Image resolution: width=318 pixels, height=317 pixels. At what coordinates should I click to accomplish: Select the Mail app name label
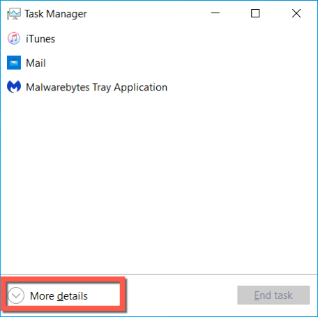pyautogui.click(x=36, y=63)
